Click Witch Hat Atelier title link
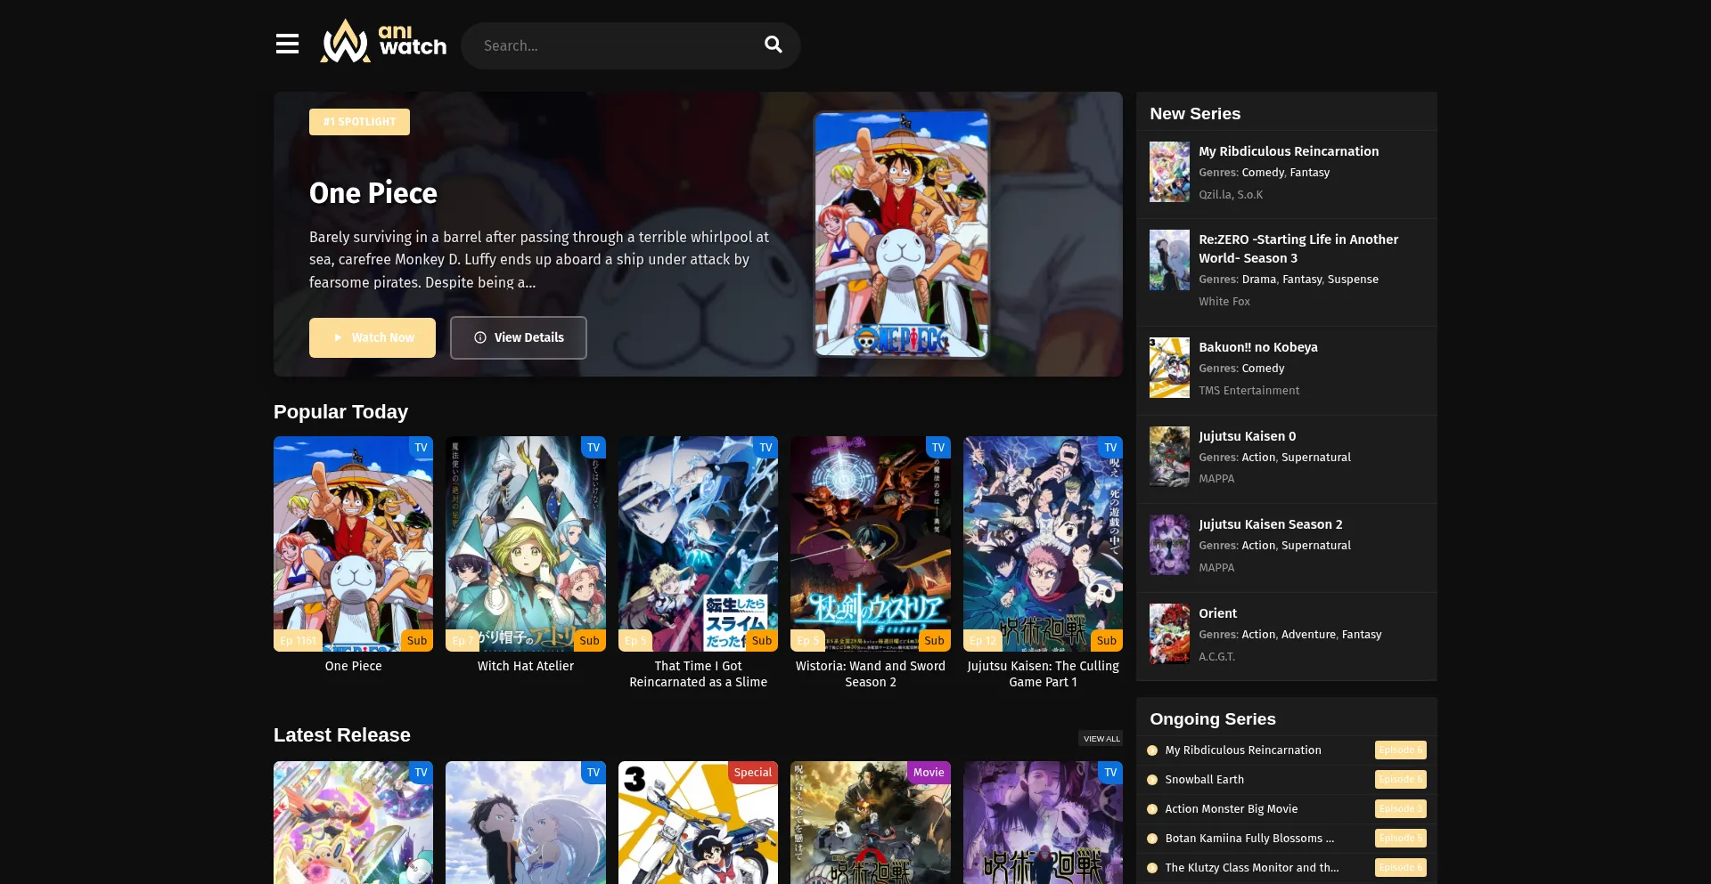The height and width of the screenshot is (884, 1711). [526, 666]
